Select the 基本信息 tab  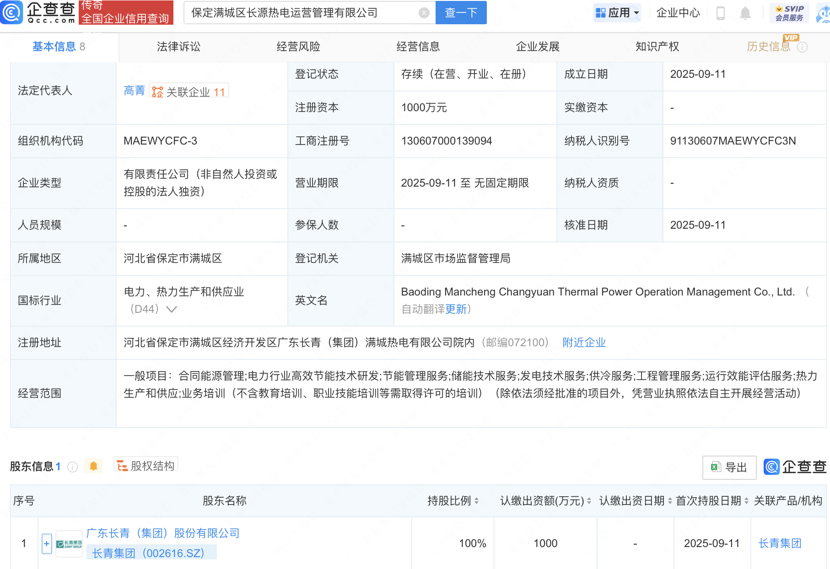(59, 47)
